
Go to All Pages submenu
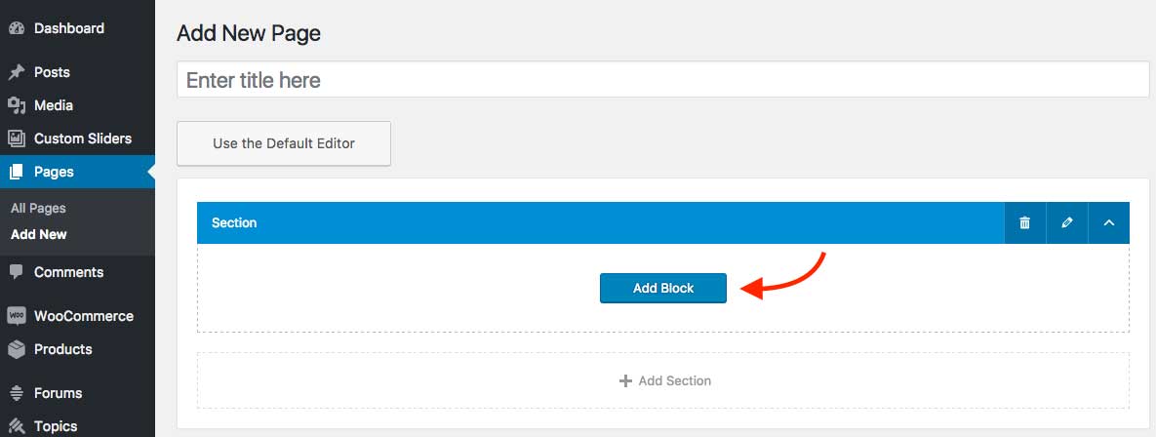point(38,209)
